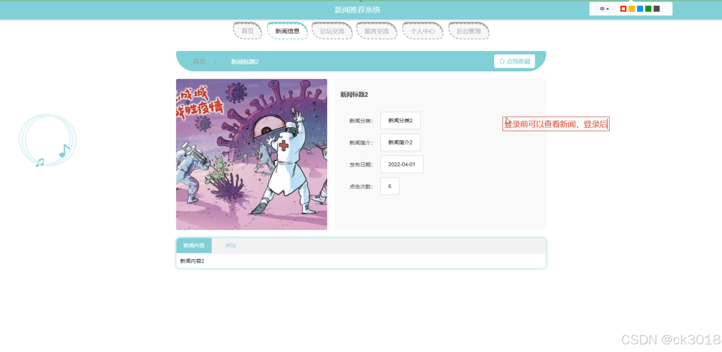The image size is (722, 352).
Task: Select the dark gray color swatch
Action: (657, 9)
